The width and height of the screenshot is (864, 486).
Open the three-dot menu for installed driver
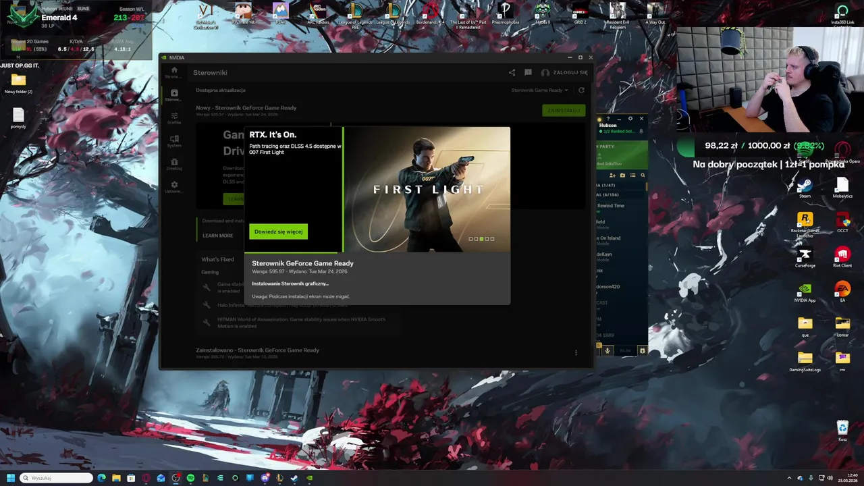(576, 352)
